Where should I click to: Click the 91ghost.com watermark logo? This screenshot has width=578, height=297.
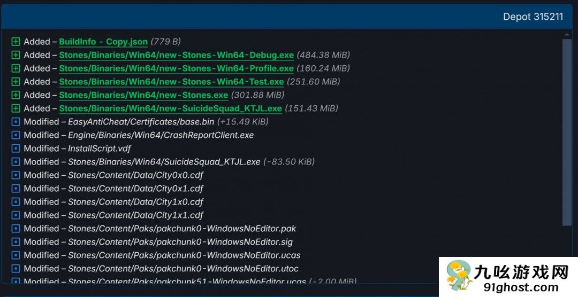[x=508, y=277]
